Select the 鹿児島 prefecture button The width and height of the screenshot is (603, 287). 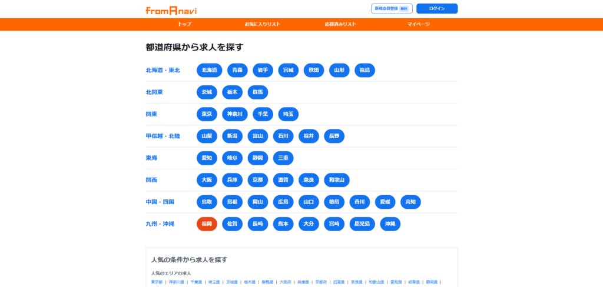tap(362, 223)
